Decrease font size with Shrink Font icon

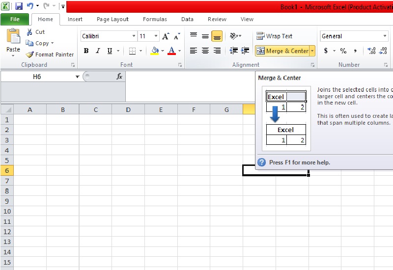(x=177, y=36)
